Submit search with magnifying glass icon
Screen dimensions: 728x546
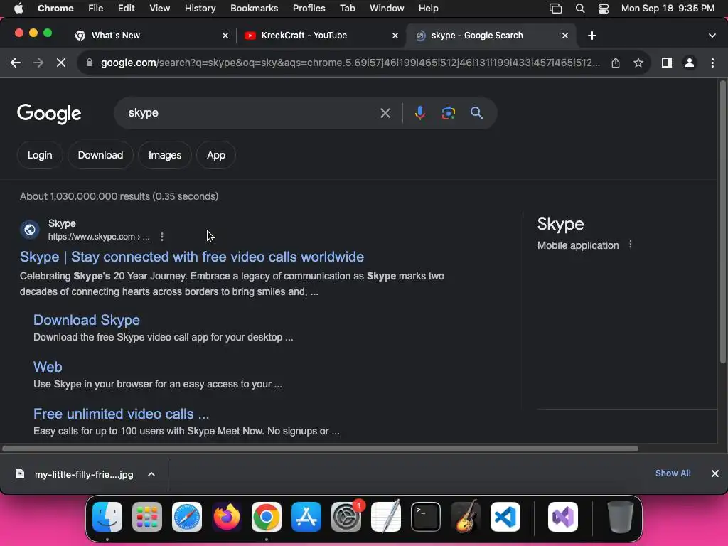476,113
